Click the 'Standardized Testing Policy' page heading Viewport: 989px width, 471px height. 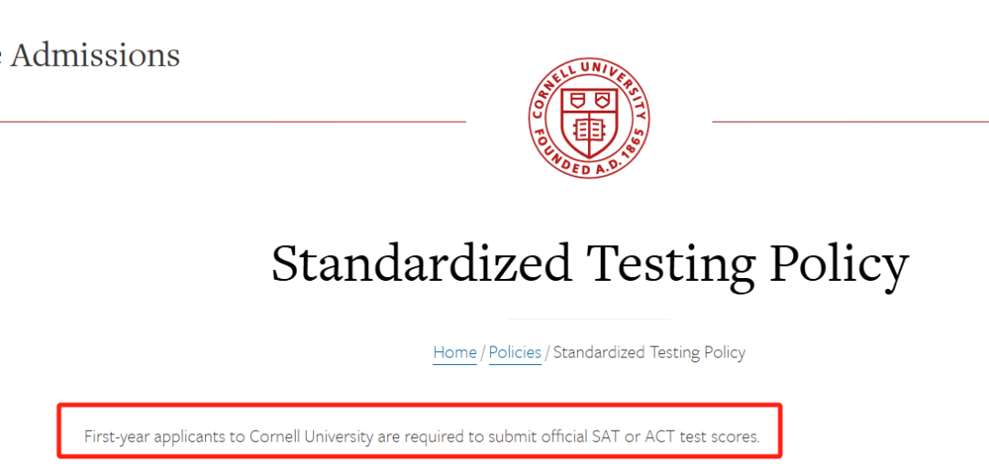[590, 263]
